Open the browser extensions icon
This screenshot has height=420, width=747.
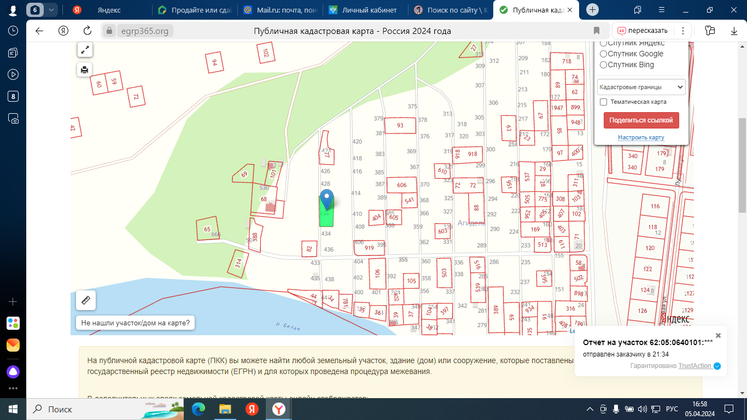(710, 31)
